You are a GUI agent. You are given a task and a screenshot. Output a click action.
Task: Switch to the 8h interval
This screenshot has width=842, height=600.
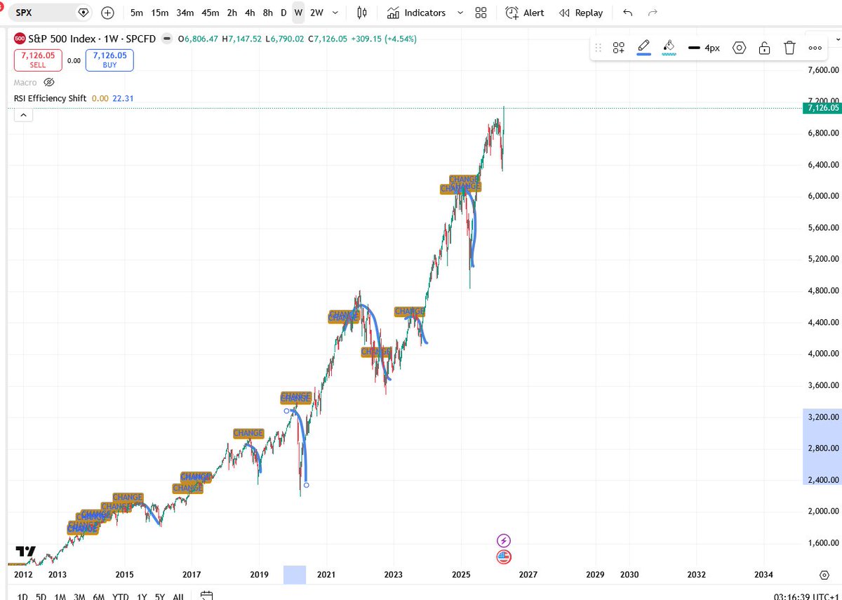click(x=268, y=13)
